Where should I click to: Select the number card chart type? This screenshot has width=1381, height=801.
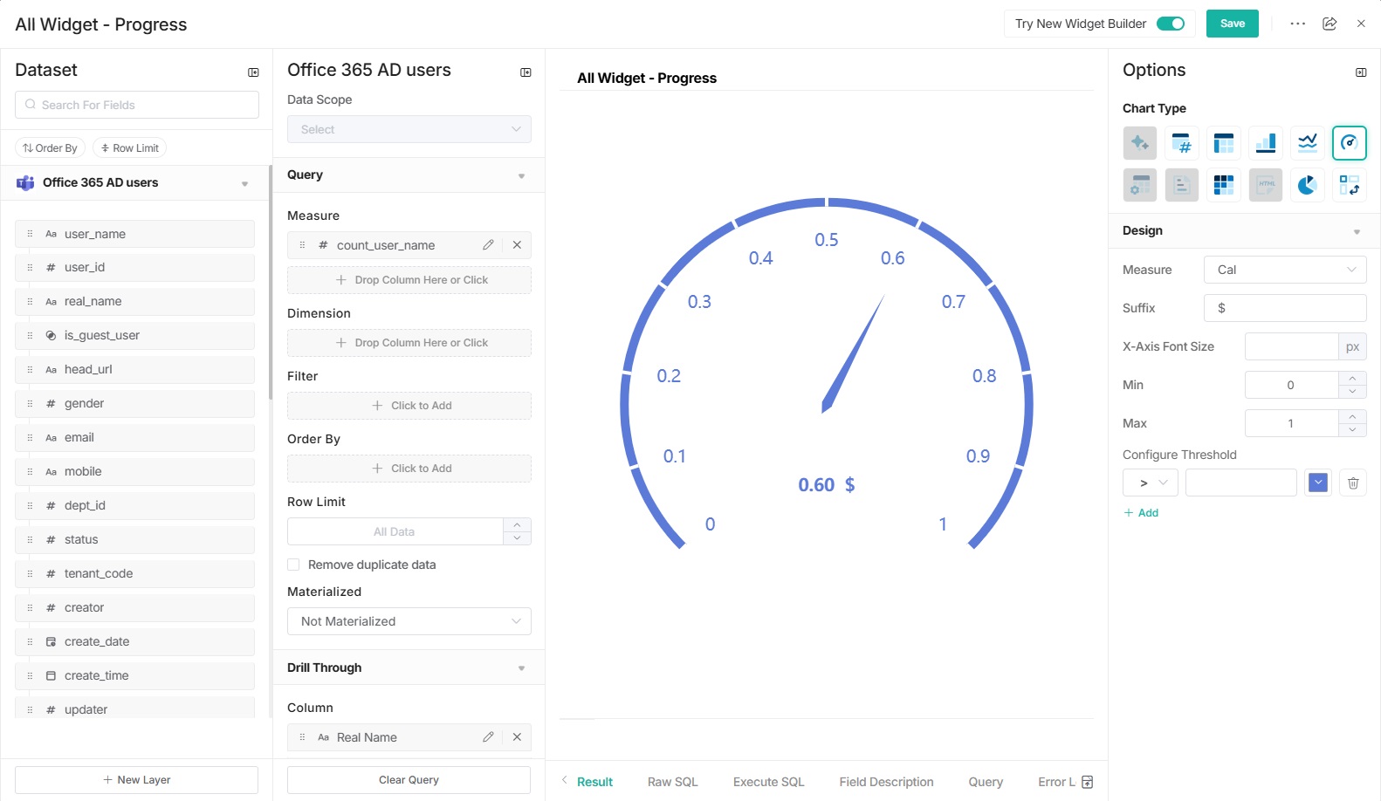(x=1181, y=143)
